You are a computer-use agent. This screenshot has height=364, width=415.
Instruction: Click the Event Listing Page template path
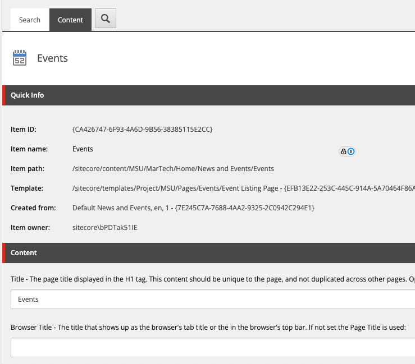pyautogui.click(x=244, y=188)
